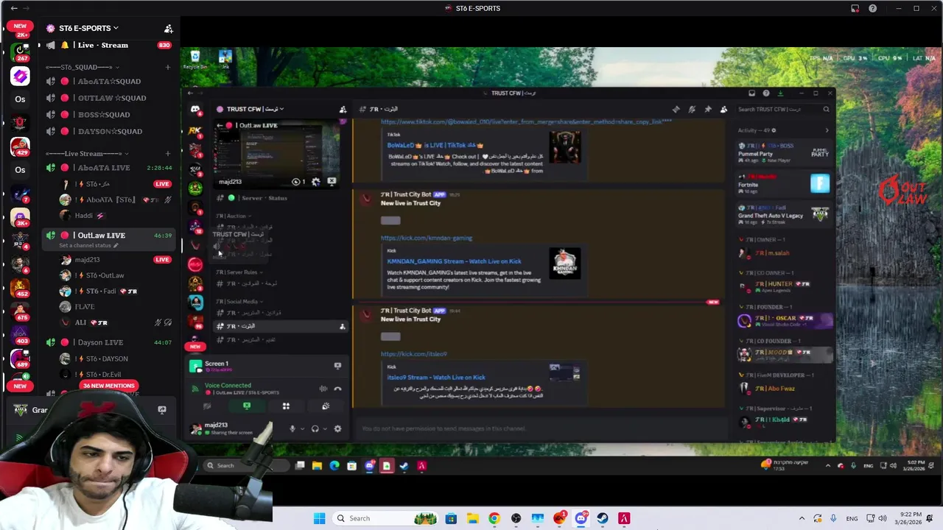
Task: Open Discord help in title bar
Action: point(872,8)
